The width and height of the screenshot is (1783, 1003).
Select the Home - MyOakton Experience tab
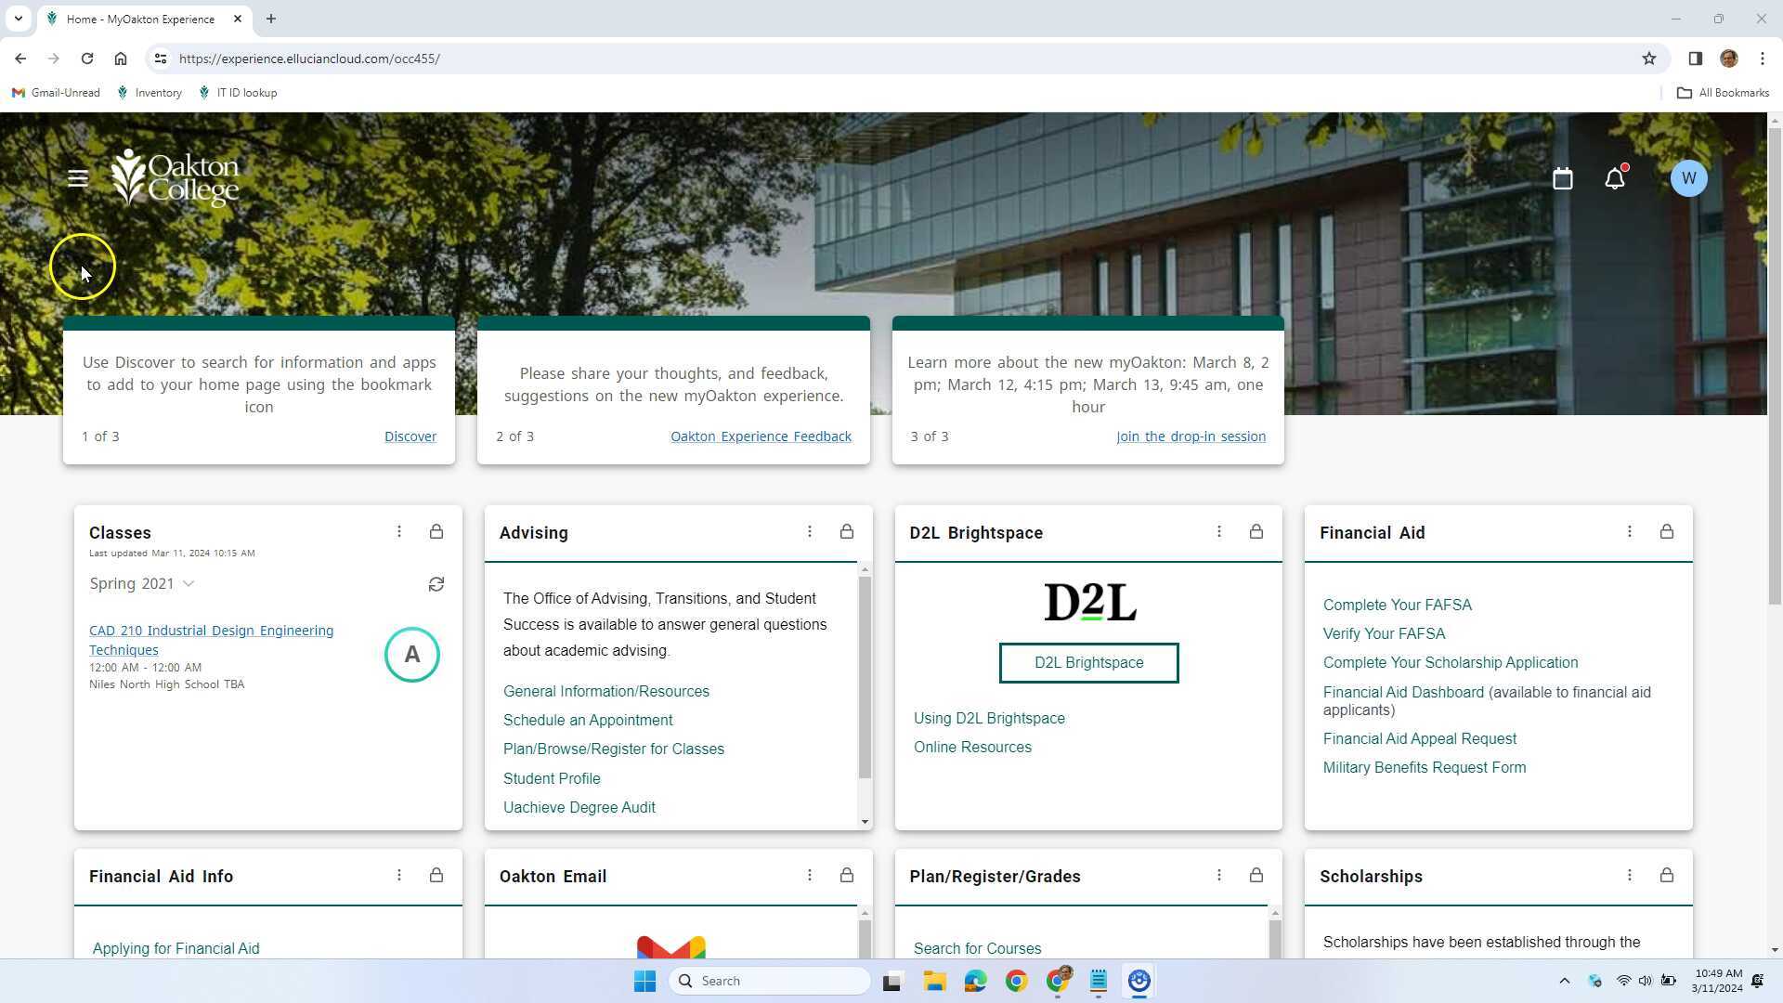[x=139, y=19]
